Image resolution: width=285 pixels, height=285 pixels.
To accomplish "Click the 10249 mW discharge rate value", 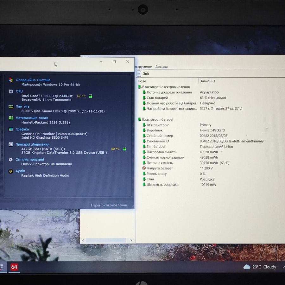I will click(x=208, y=185).
